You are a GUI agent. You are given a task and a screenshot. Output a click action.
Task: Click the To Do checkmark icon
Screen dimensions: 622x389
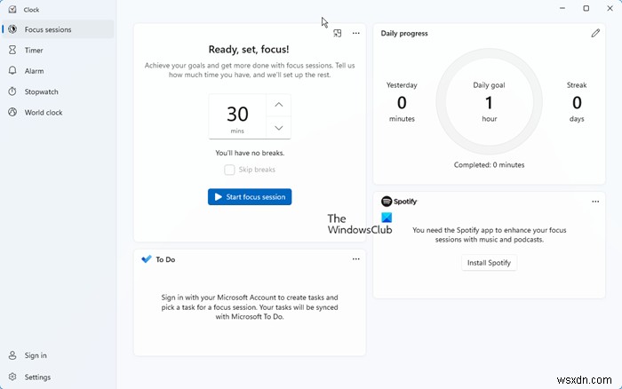[x=147, y=259]
